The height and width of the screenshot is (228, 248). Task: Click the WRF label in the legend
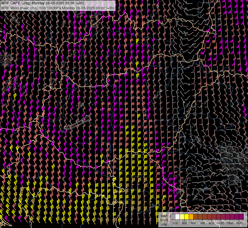click(164, 216)
